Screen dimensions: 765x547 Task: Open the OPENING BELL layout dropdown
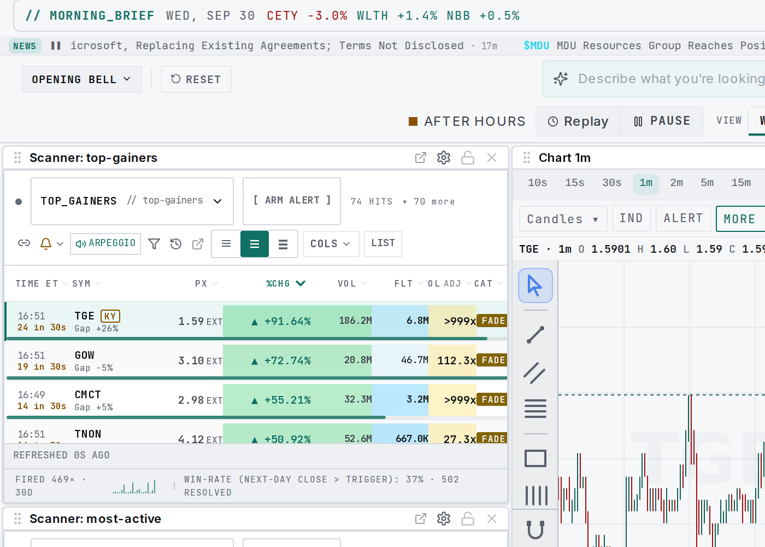click(82, 79)
